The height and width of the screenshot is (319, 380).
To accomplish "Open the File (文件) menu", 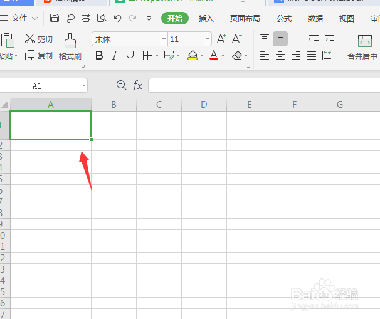I will tap(19, 18).
